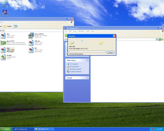Toggle the Folders pane button
Viewport: 164px width, 131px height.
pyautogui.click(x=8, y=26)
